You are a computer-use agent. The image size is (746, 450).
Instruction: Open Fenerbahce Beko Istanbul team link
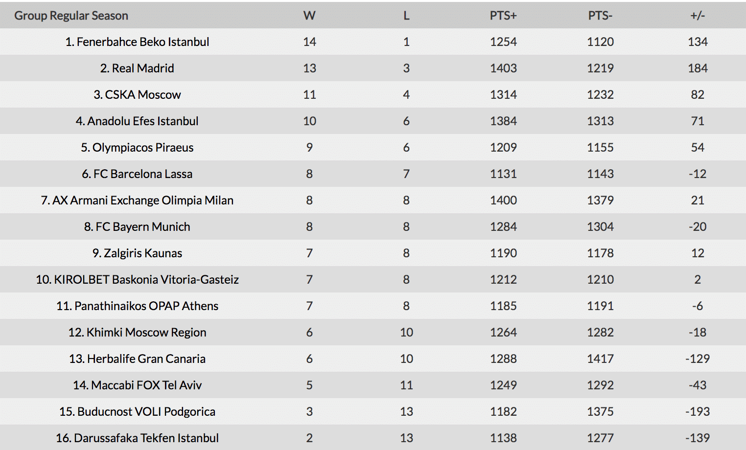pyautogui.click(x=137, y=42)
